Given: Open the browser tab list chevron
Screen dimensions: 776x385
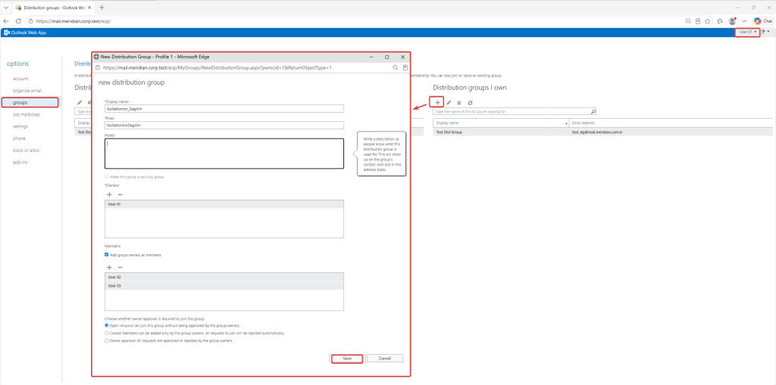Looking at the screenshot, I should [x=6, y=8].
